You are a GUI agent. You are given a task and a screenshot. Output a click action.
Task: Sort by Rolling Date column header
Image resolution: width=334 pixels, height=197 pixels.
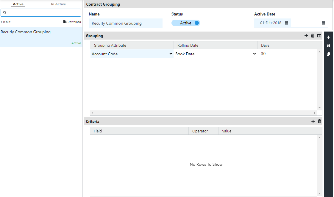216,45
